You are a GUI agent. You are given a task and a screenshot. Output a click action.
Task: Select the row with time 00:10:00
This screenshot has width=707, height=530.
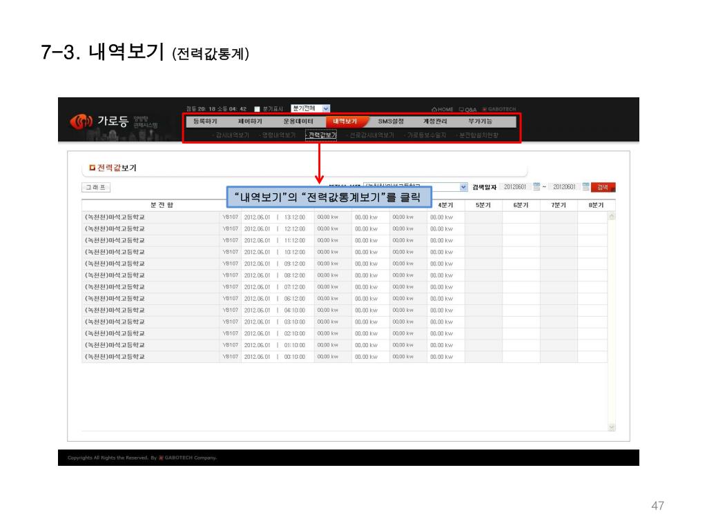pos(345,357)
